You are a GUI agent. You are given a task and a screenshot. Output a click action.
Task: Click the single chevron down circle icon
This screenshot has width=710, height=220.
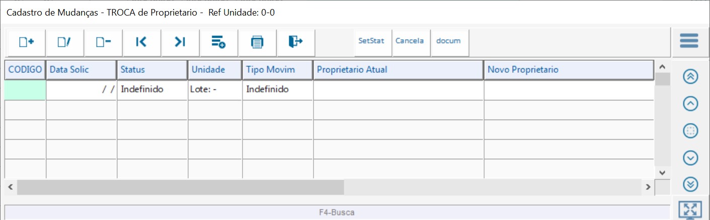click(x=690, y=158)
